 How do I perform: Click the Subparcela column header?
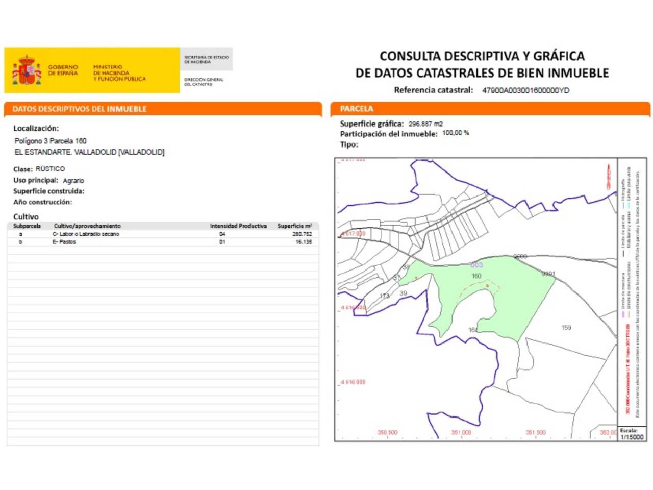pyautogui.click(x=27, y=226)
